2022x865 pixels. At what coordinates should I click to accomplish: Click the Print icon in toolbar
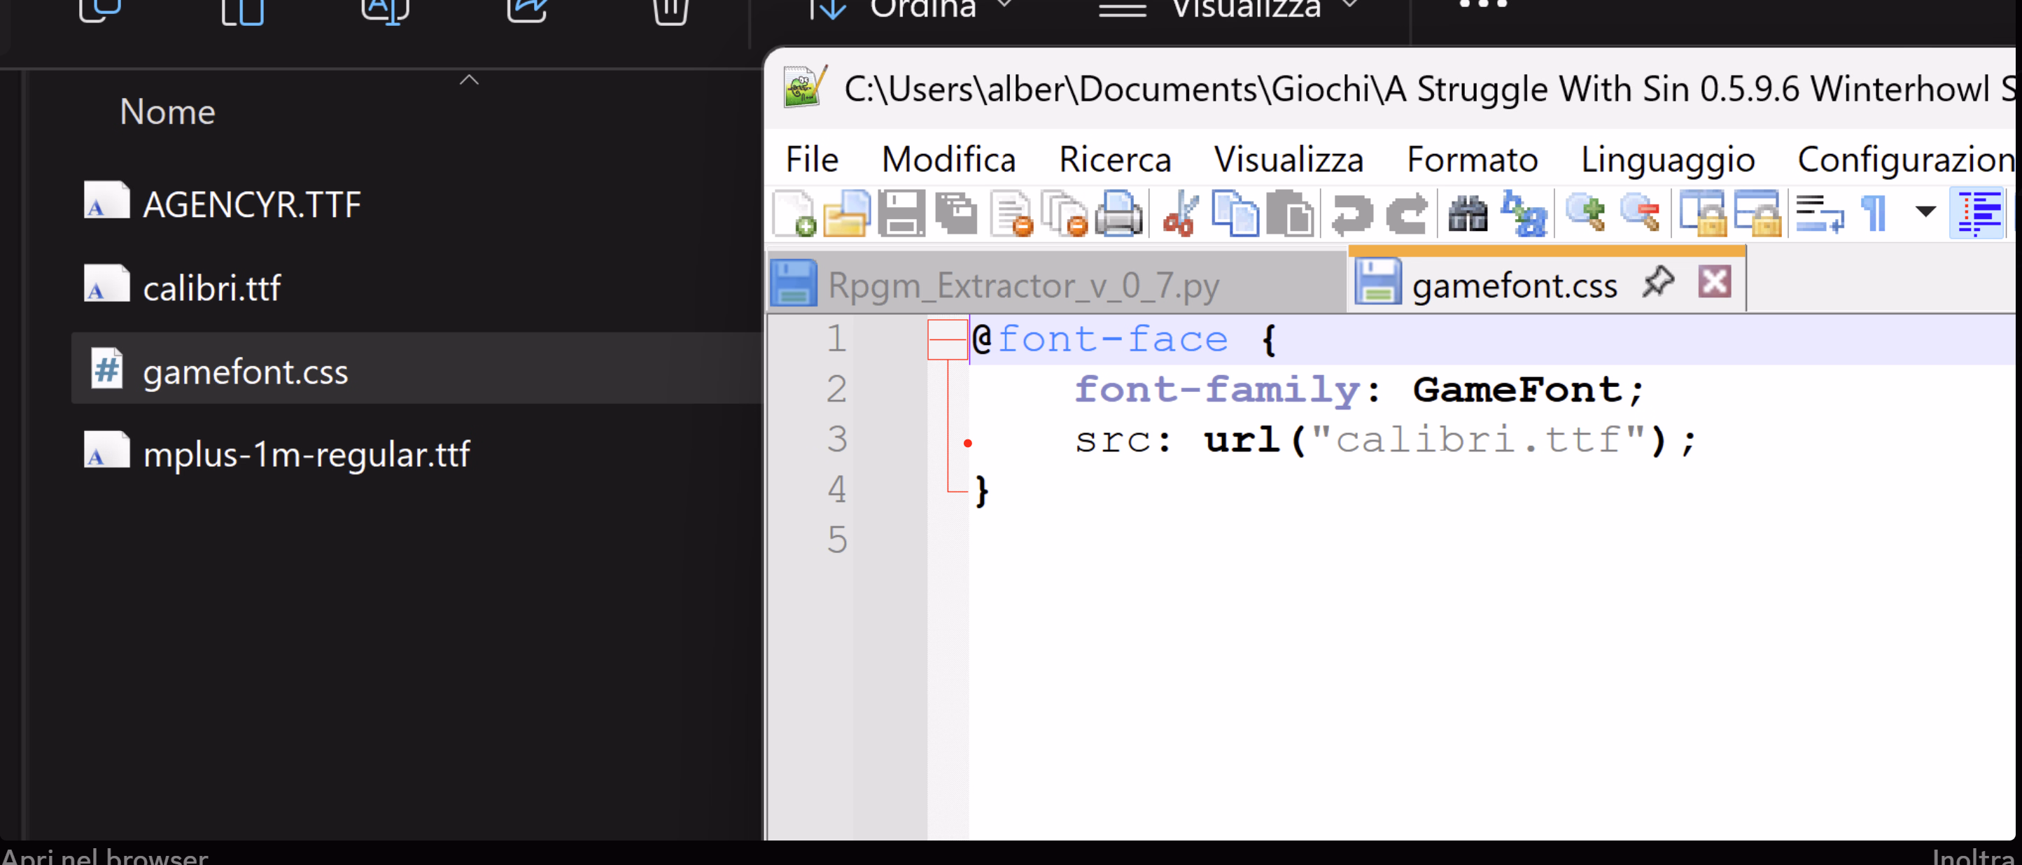click(1118, 213)
